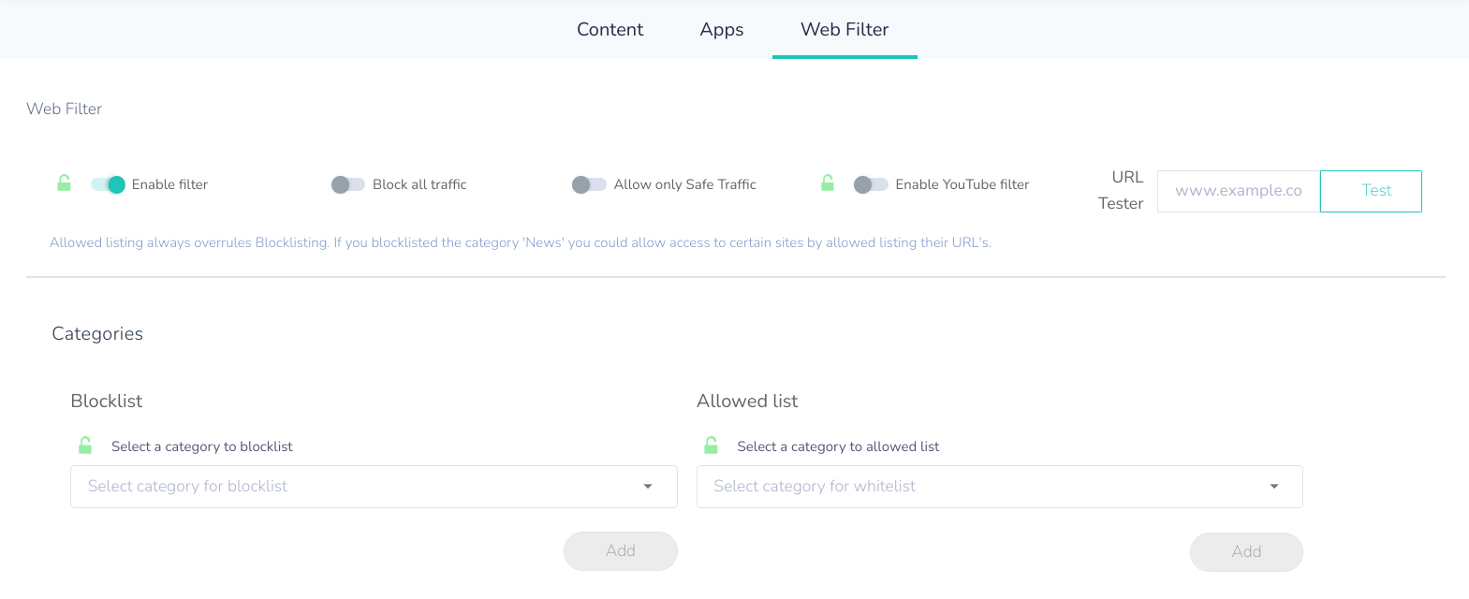This screenshot has width=1469, height=599.
Task: Click the 'Allowed list' heading
Action: tap(747, 401)
